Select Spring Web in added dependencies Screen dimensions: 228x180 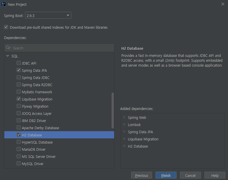137,118
